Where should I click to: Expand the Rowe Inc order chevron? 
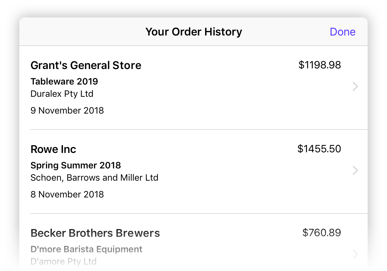coord(355,170)
